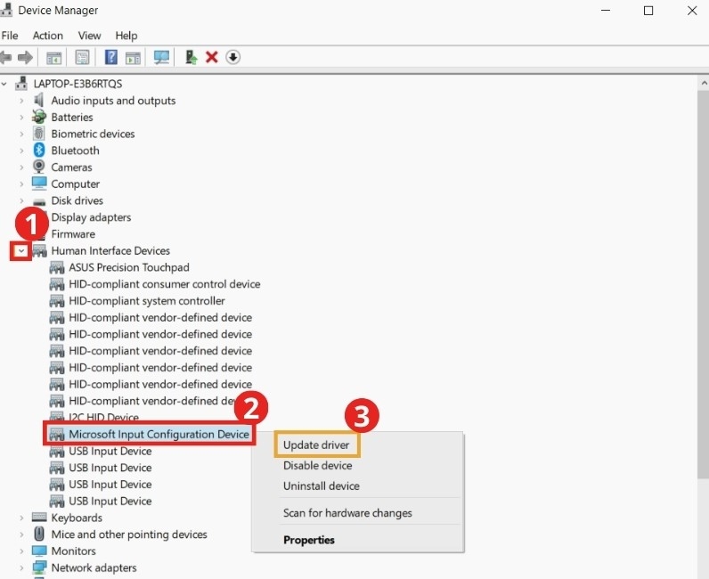Viewport: 709px width, 579px height.
Task: Select ASUS Precision Touchpad label
Action: point(129,267)
